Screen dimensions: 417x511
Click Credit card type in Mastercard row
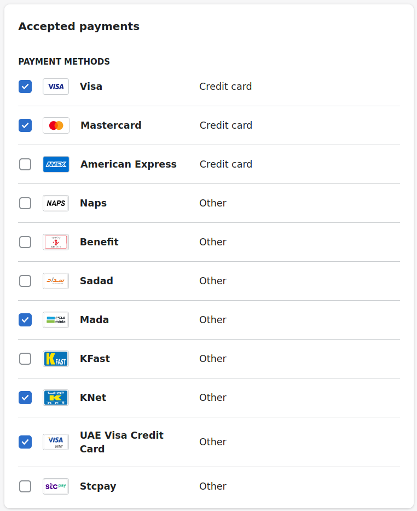[226, 125]
